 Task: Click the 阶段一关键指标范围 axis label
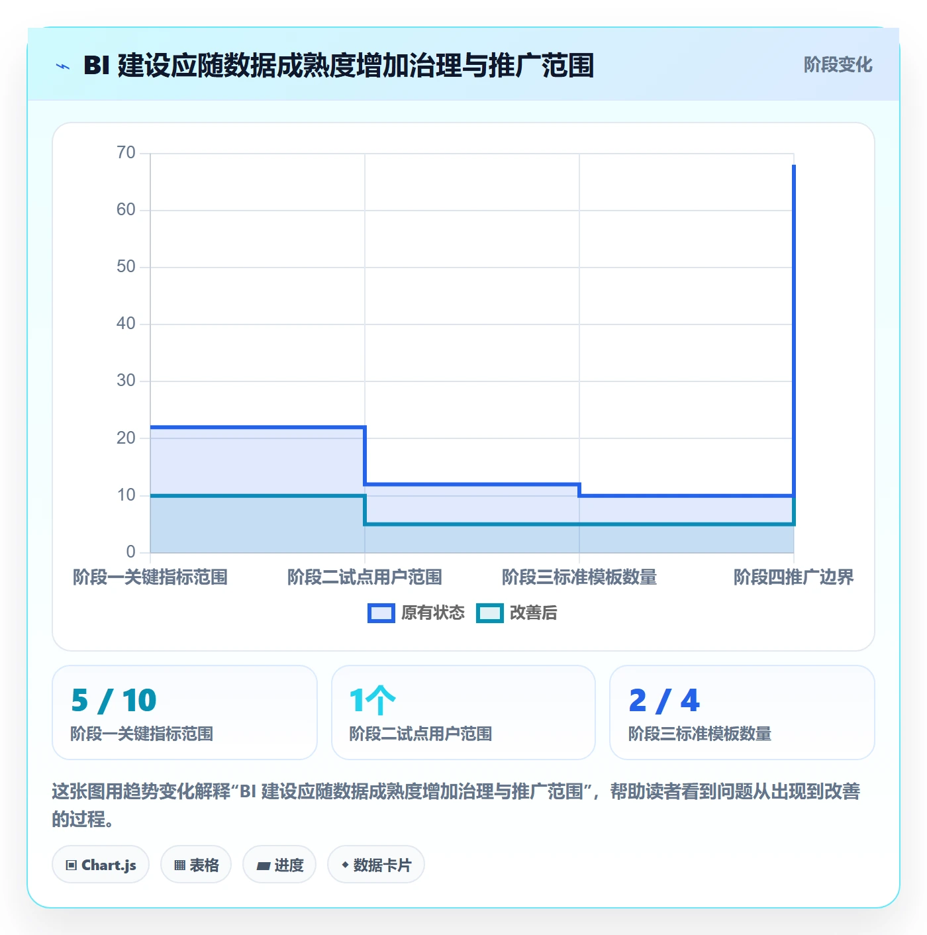pos(150,577)
